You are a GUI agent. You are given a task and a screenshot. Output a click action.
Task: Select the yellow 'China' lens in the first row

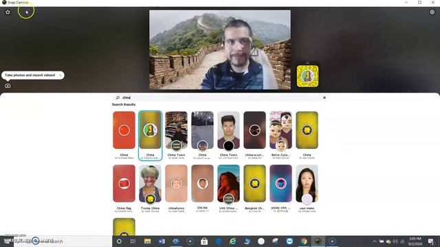click(307, 130)
